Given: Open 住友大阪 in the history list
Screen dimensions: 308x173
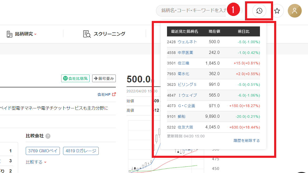Looking at the screenshot, I should [185, 127].
